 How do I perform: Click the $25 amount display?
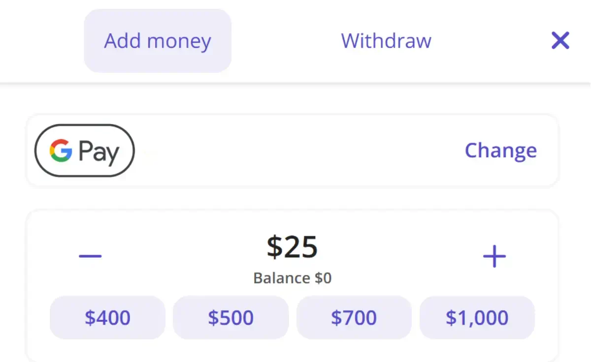[293, 247]
